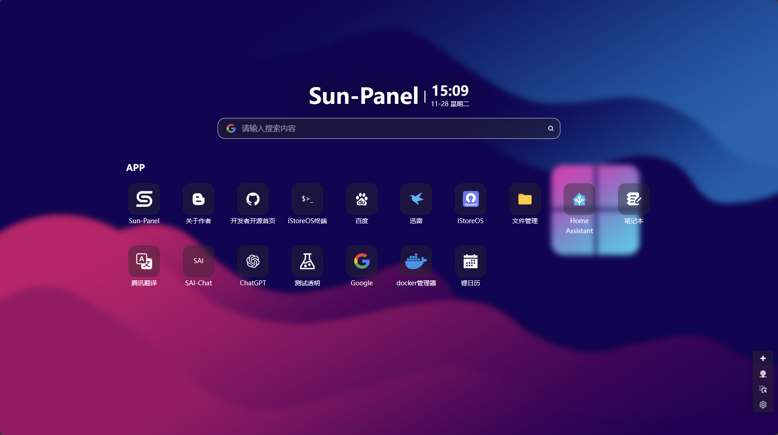The width and height of the screenshot is (778, 435).
Task: Open the 文件管理 folder icon
Action: [525, 199]
